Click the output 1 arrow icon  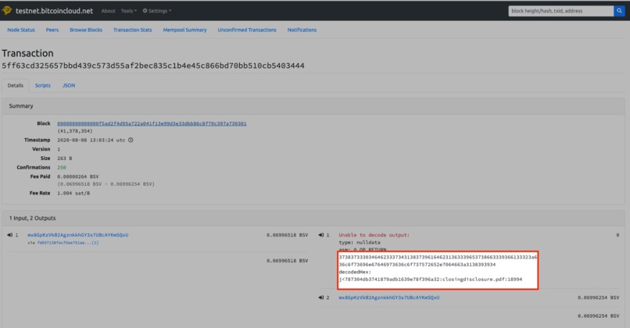[x=321, y=235]
